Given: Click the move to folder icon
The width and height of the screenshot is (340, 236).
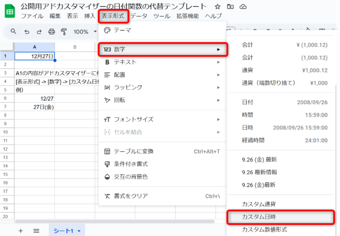Looking at the screenshot, I should point(230,6).
